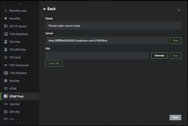Click the Youtube play icon
The height and width of the screenshot is (126, 188).
(6, 81)
